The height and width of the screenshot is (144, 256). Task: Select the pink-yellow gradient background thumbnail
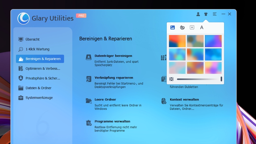pos(213,68)
